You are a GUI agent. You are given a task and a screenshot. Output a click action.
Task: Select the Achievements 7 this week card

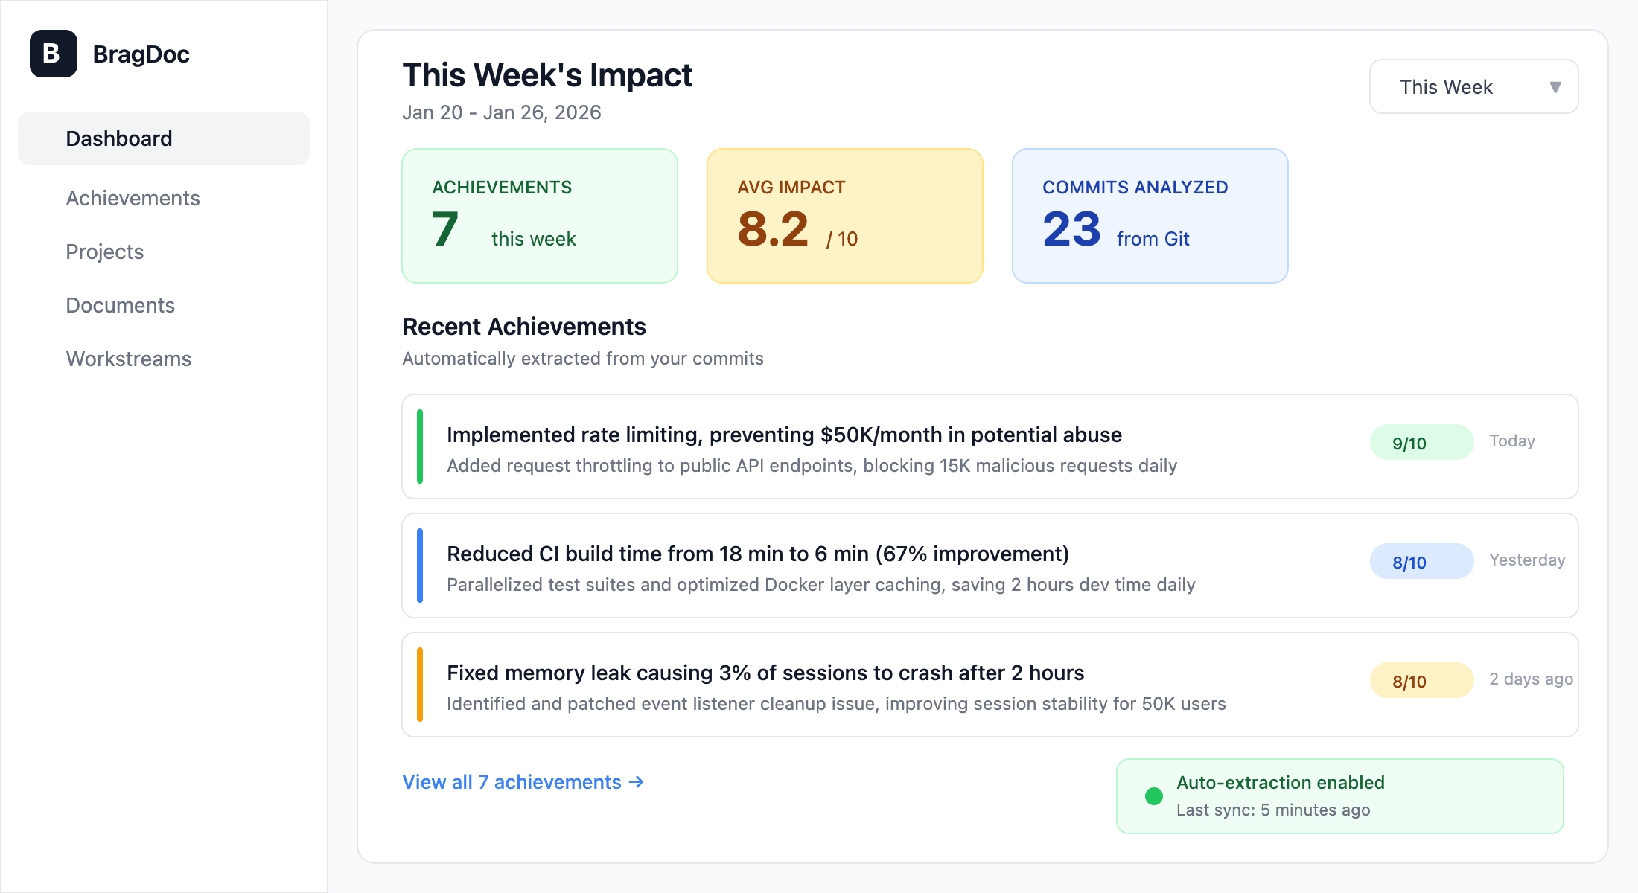pos(540,216)
